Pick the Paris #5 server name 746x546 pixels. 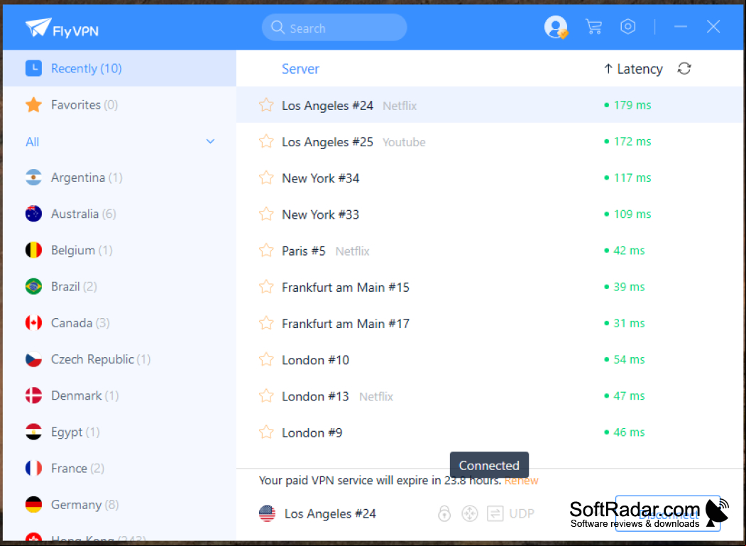304,251
